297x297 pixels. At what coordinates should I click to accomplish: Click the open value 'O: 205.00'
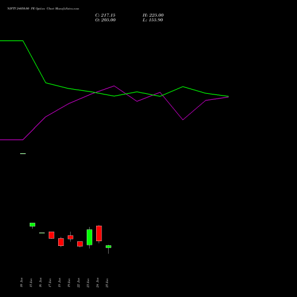tap(105, 20)
